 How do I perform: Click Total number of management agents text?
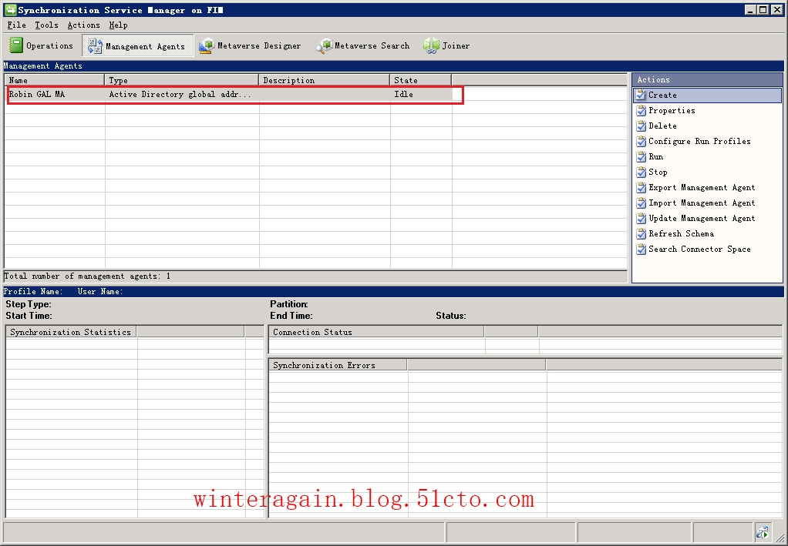87,276
